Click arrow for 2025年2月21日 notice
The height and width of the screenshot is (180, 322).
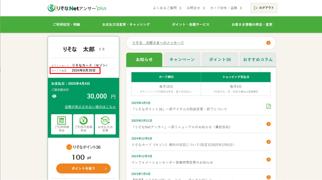pyautogui.click(x=269, y=124)
